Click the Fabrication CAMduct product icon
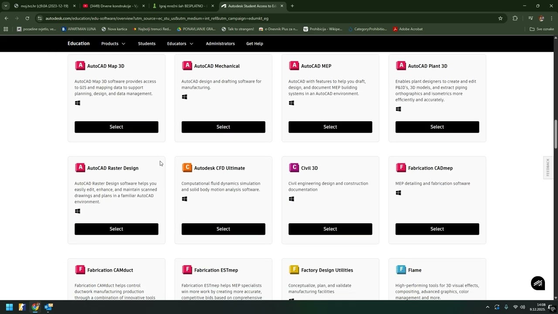 point(80,270)
